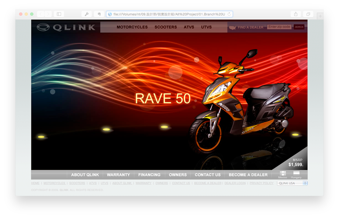Open FINANCING in the gray bar
The height and width of the screenshot is (218, 339).
(x=149, y=175)
